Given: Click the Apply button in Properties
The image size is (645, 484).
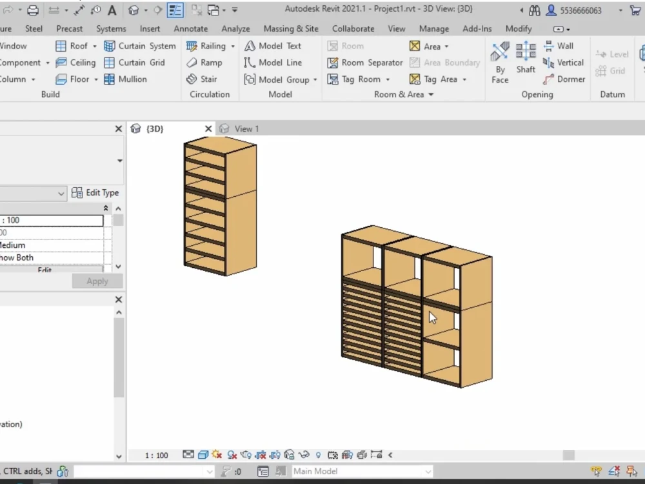Looking at the screenshot, I should [97, 281].
